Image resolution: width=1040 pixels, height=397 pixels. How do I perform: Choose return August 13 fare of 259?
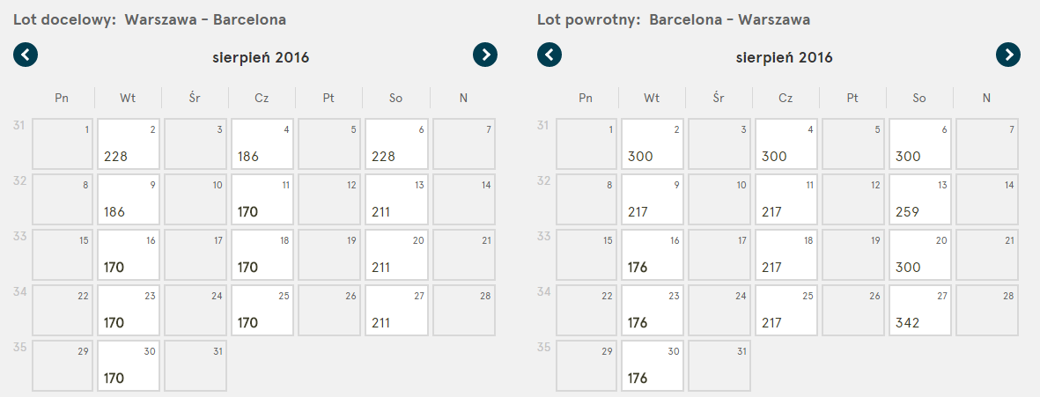pos(920,200)
